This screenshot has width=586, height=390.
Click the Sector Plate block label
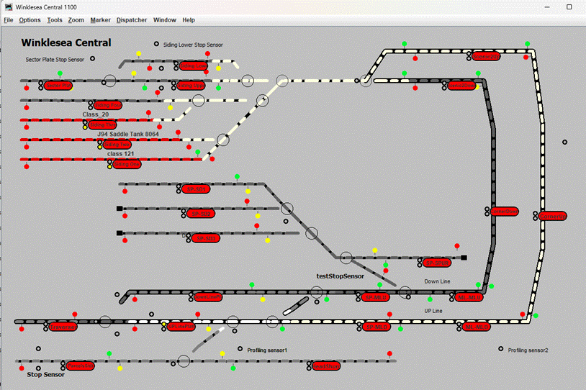coord(59,86)
